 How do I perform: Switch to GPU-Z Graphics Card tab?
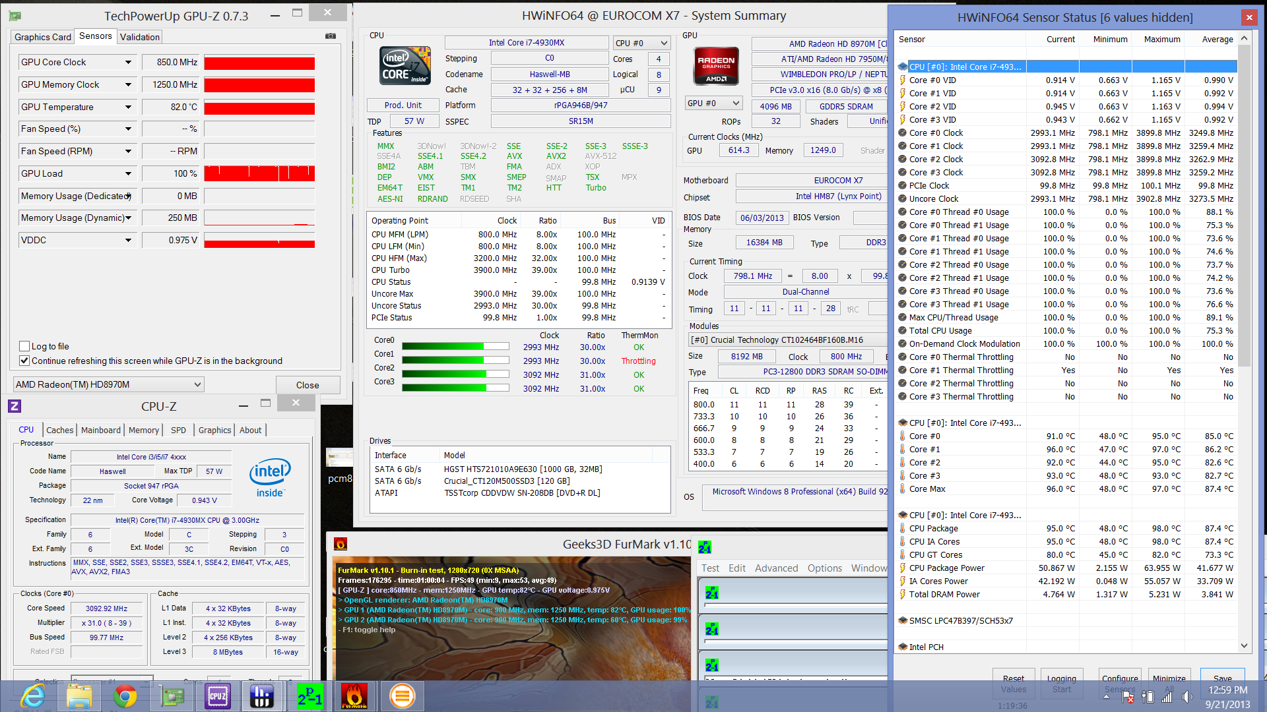click(x=43, y=37)
